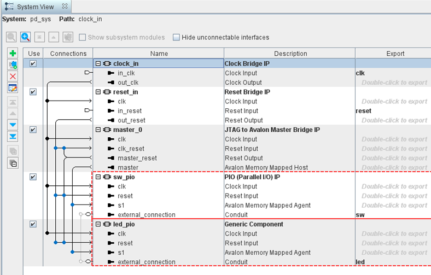Click the blue Move to Bottom arrow icon

(x=13, y=136)
